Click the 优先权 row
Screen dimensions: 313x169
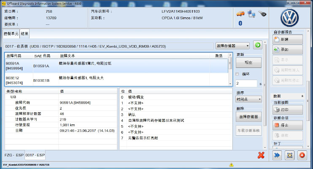click(61, 108)
